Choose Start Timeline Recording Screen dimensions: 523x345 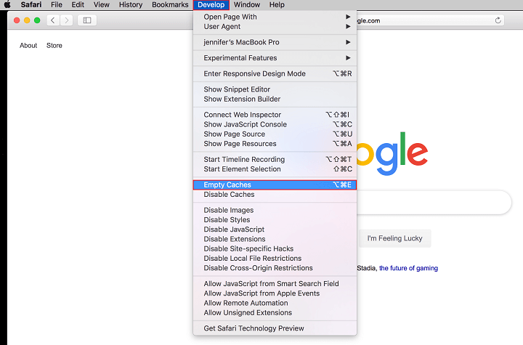pyautogui.click(x=275, y=159)
